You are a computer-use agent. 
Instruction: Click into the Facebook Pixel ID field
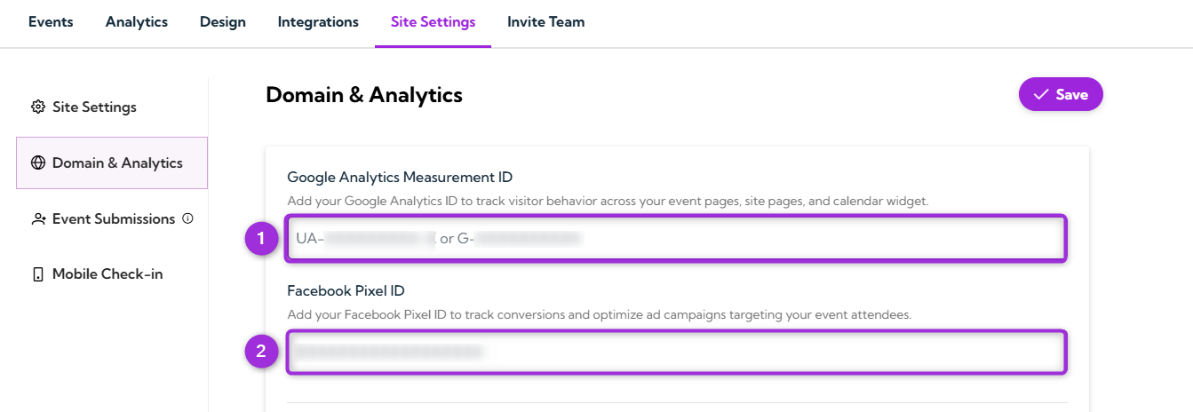pos(675,352)
